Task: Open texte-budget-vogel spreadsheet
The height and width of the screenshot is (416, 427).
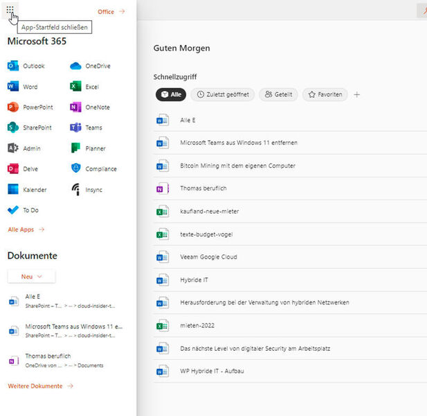Action: point(290,234)
